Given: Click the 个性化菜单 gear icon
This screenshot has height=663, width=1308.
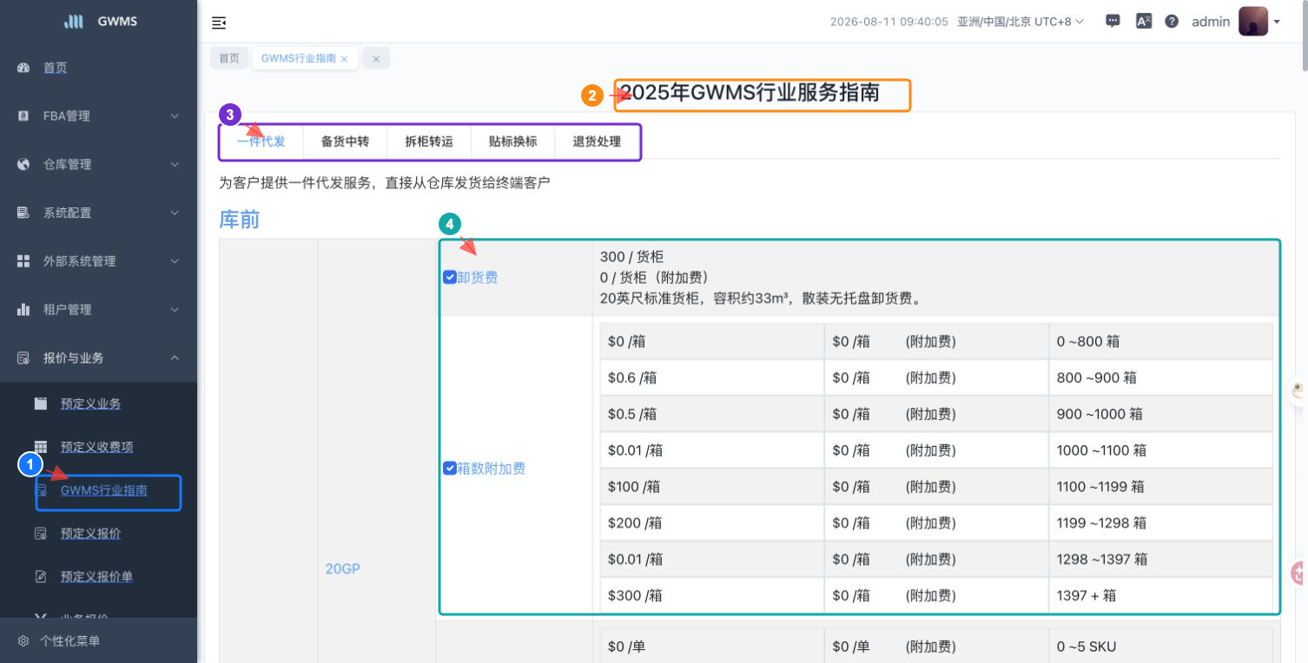Looking at the screenshot, I should [23, 641].
